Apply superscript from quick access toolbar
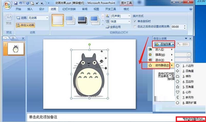Screen dimensions: 206x122 (x=37, y=3)
